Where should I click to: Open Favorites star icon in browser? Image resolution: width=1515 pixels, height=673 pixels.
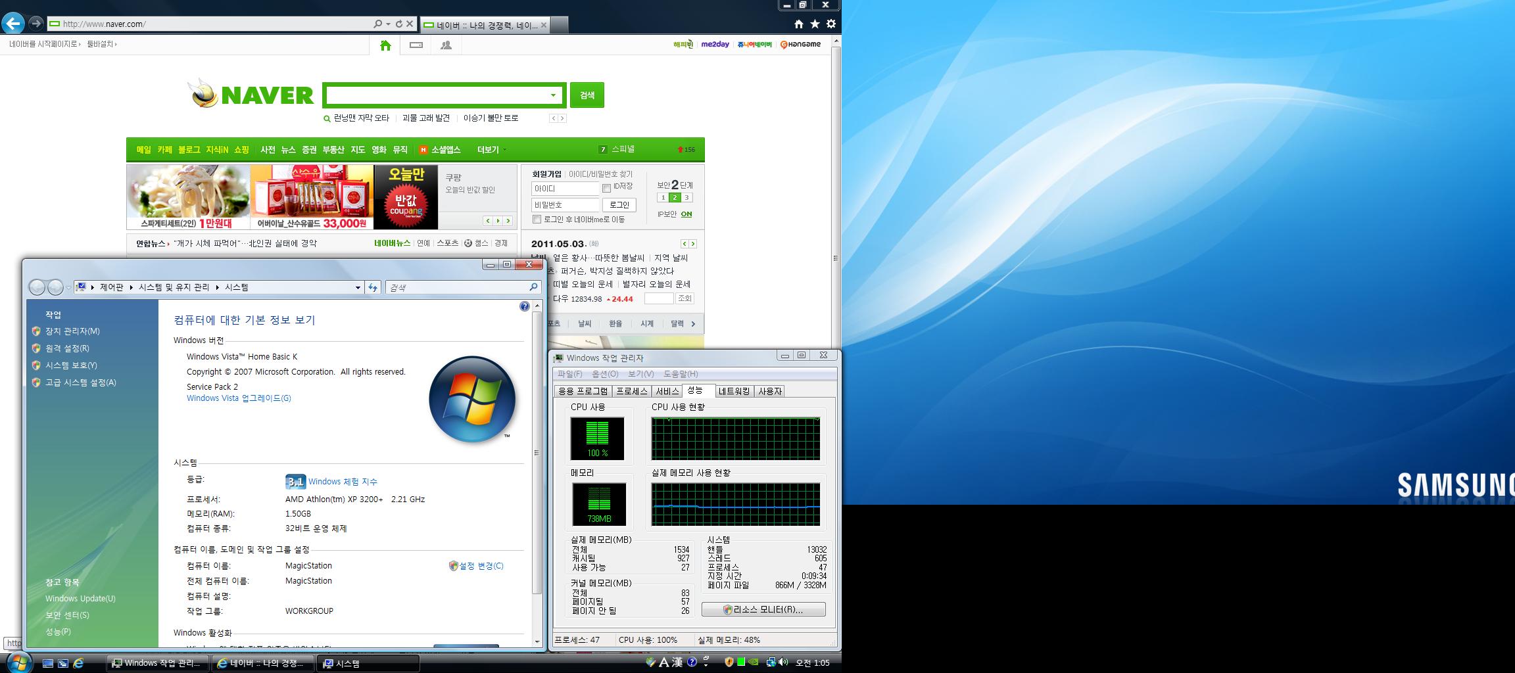pos(815,24)
